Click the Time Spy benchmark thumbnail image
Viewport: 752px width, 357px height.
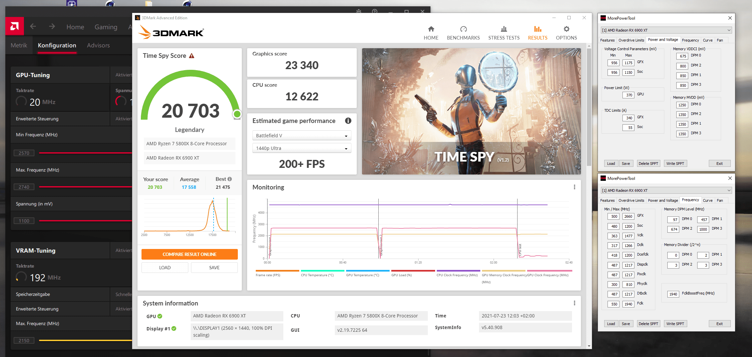471,111
